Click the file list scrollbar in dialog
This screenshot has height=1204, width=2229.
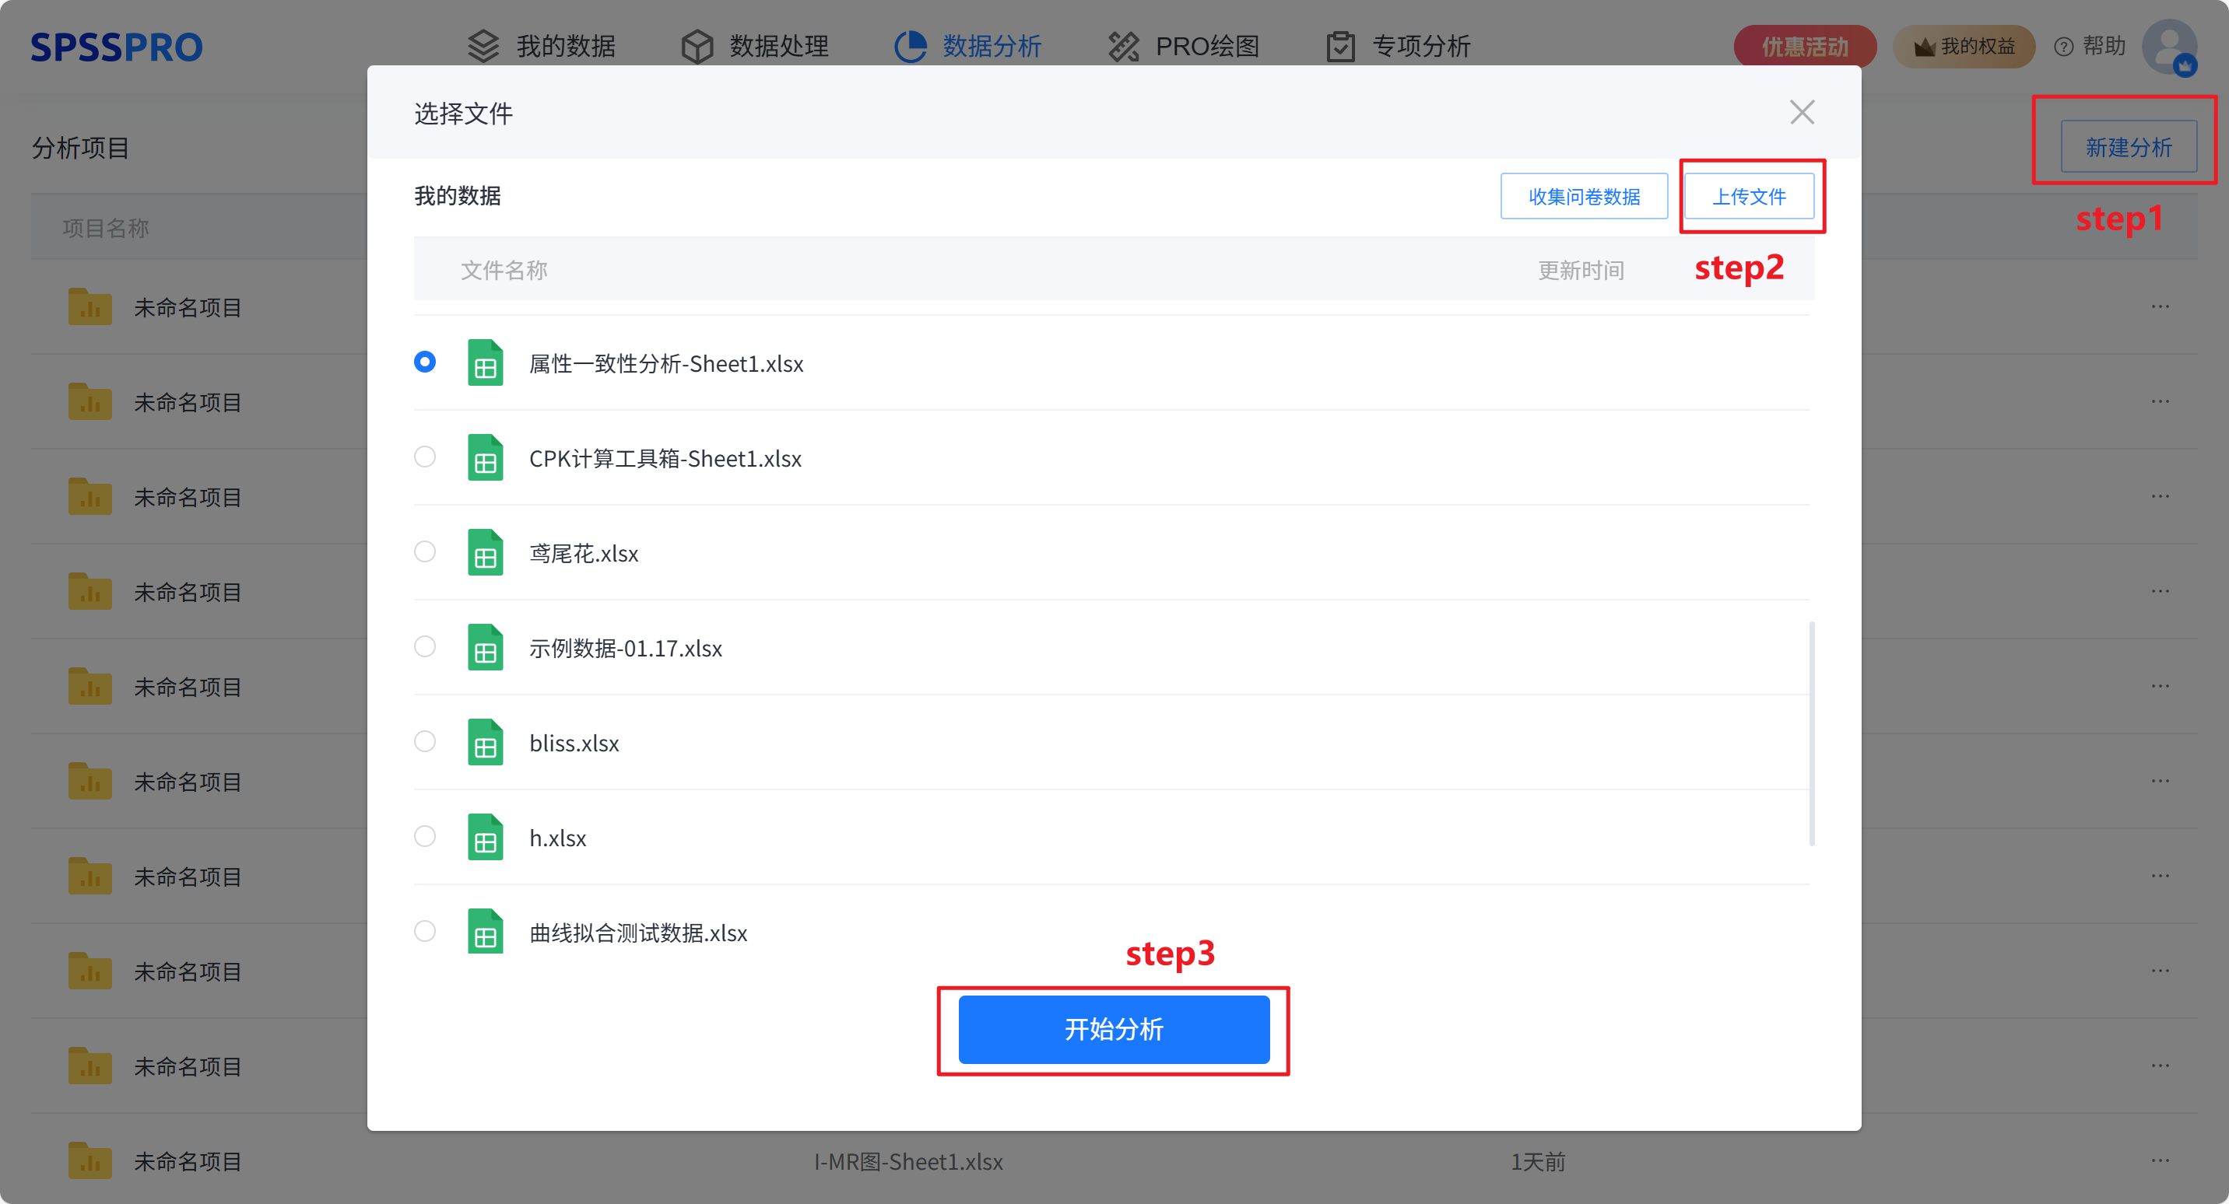pyautogui.click(x=1812, y=733)
